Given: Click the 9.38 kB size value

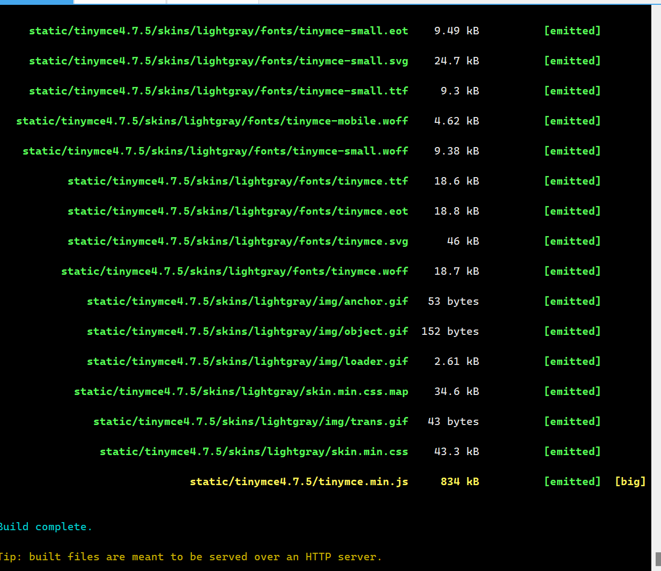Looking at the screenshot, I should coord(457,151).
